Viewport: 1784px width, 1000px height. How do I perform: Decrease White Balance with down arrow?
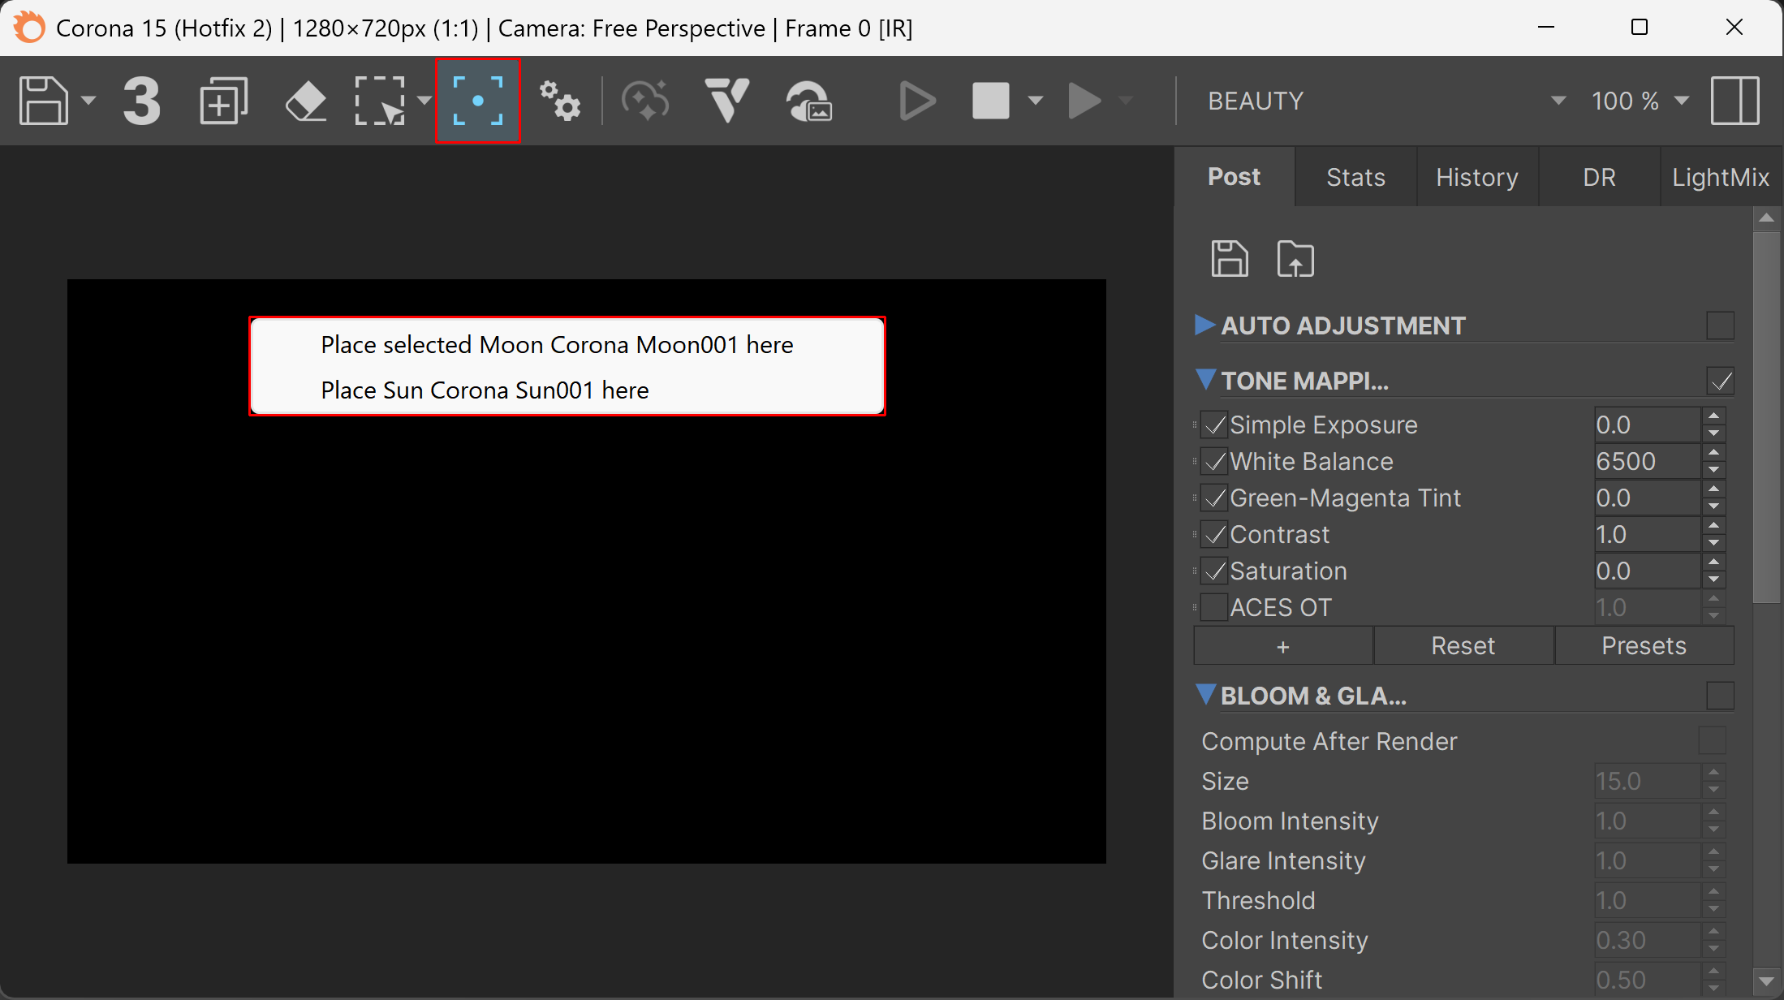1713,470
